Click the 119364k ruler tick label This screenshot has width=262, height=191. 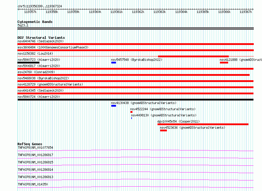[181, 12]
